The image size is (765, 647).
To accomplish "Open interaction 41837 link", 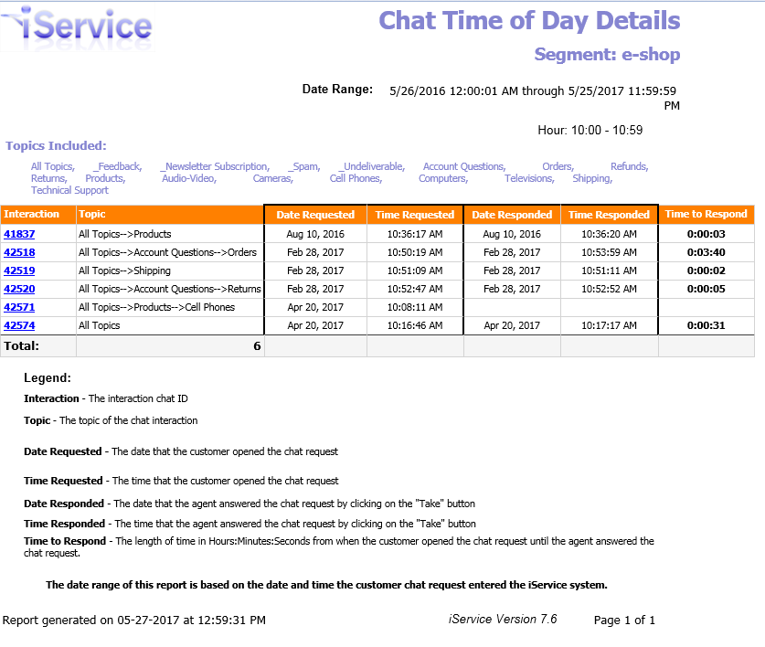I will coord(19,234).
